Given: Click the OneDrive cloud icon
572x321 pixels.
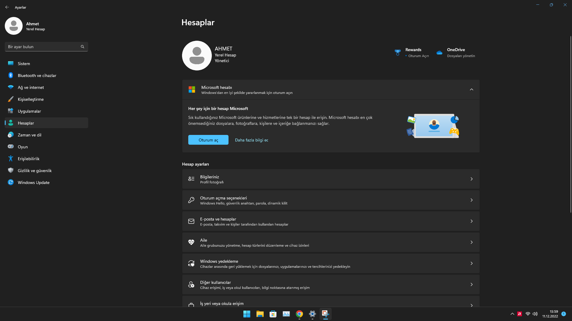Looking at the screenshot, I should tap(439, 53).
